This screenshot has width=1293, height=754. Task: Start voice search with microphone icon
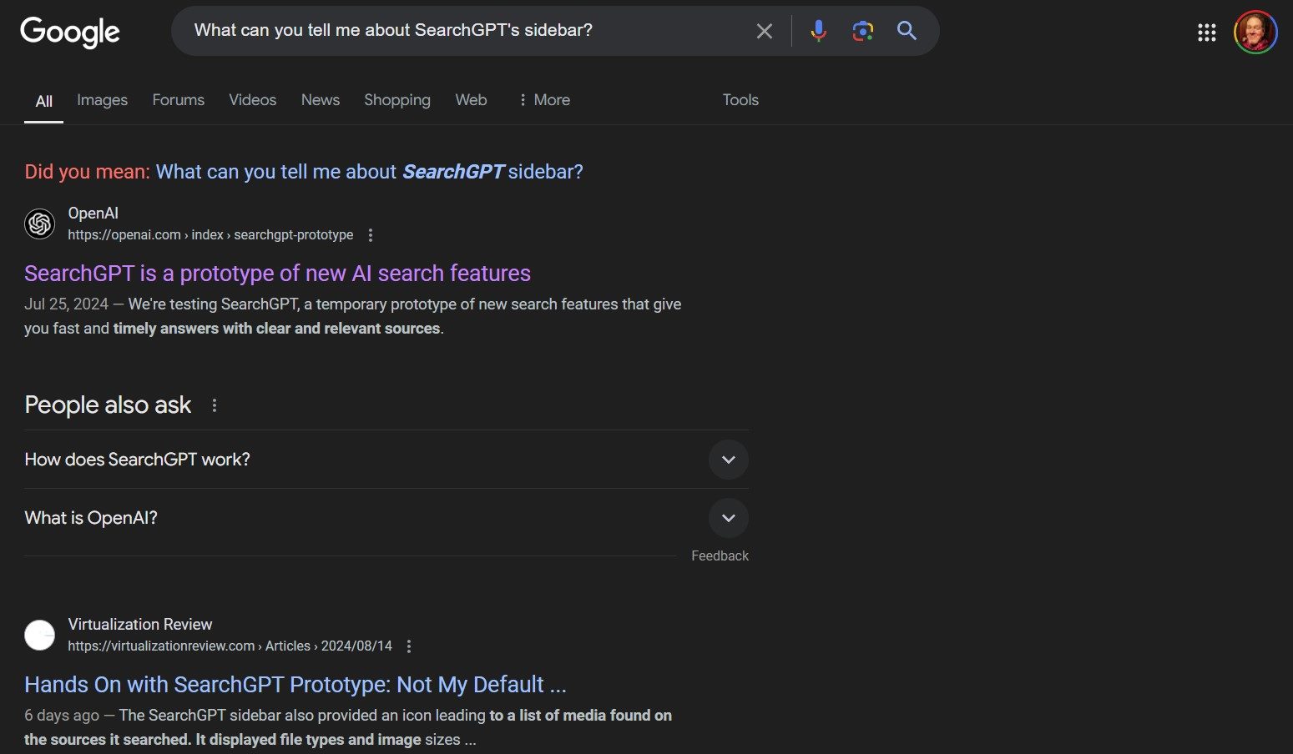(x=818, y=31)
